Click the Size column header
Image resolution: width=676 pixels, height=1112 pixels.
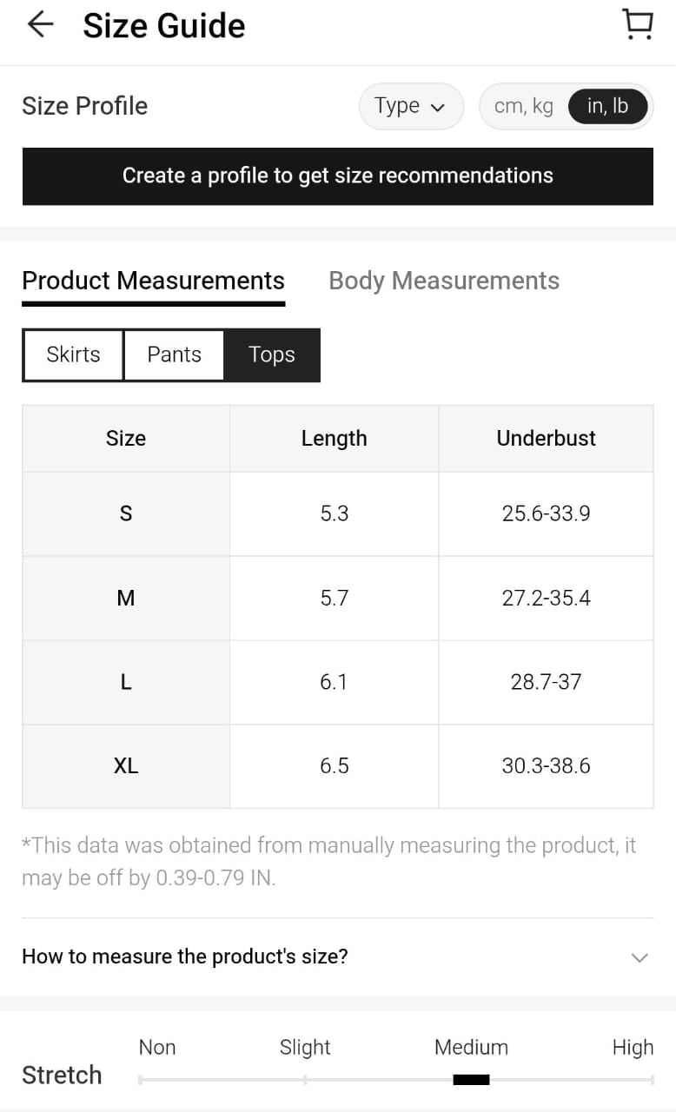click(126, 439)
